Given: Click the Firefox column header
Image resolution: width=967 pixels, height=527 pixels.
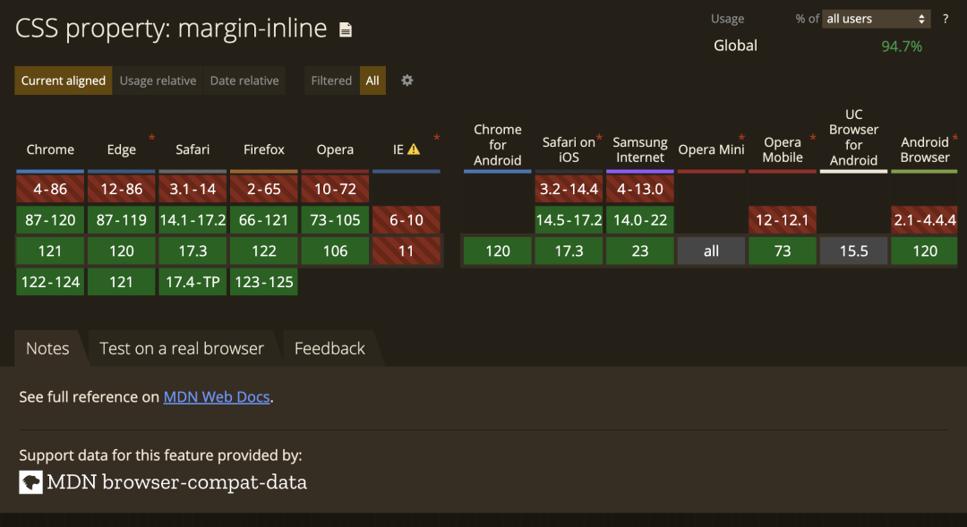Looking at the screenshot, I should click(x=264, y=149).
